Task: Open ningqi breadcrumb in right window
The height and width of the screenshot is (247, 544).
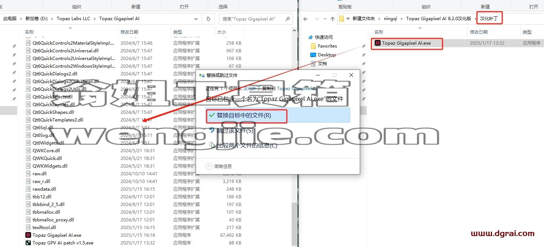Action: tap(391, 19)
